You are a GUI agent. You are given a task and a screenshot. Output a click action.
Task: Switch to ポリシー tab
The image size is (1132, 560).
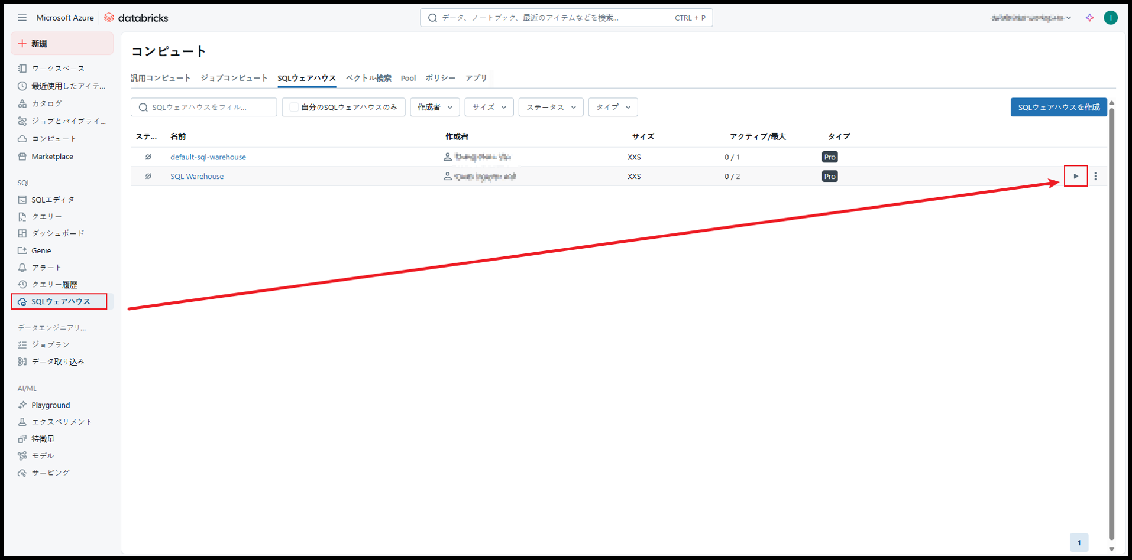pyautogui.click(x=441, y=78)
